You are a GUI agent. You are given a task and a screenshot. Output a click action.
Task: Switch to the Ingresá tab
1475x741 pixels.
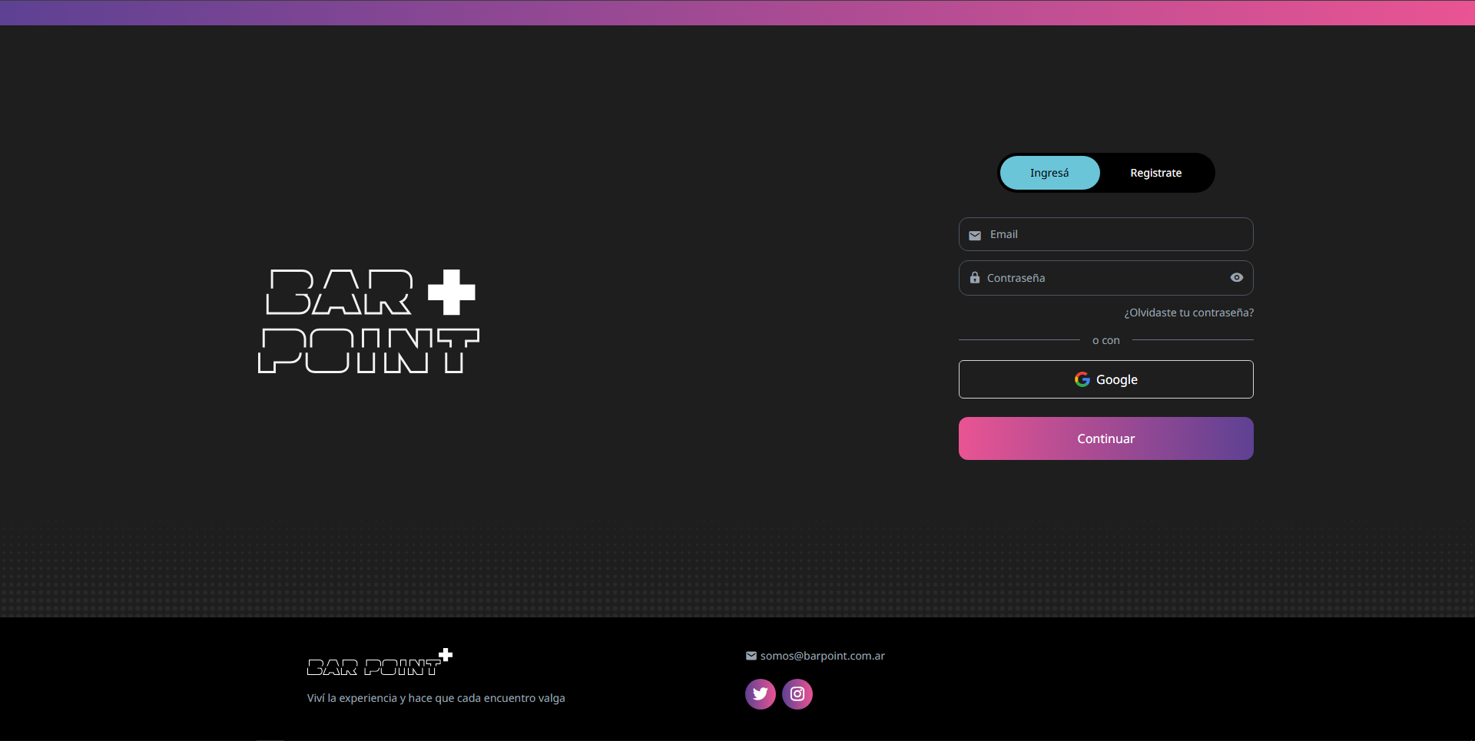click(x=1049, y=173)
